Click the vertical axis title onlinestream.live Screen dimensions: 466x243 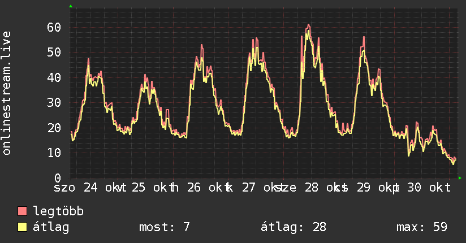(x=6, y=93)
